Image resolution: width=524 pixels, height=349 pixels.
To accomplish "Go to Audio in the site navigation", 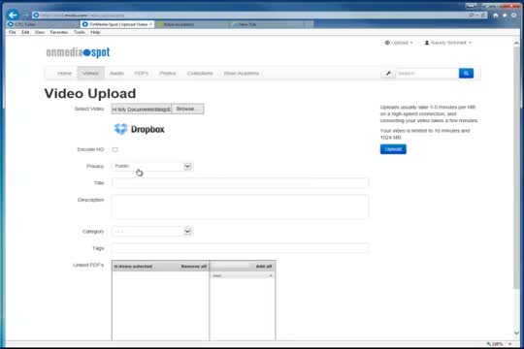I will pyautogui.click(x=117, y=73).
